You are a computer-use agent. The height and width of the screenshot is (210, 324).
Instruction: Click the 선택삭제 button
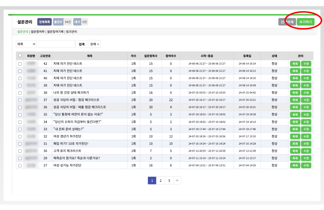(287, 22)
